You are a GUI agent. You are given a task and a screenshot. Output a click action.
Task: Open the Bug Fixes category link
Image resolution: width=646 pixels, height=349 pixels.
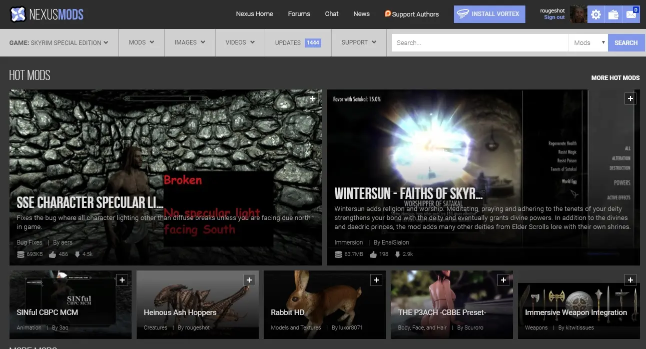tap(30, 242)
